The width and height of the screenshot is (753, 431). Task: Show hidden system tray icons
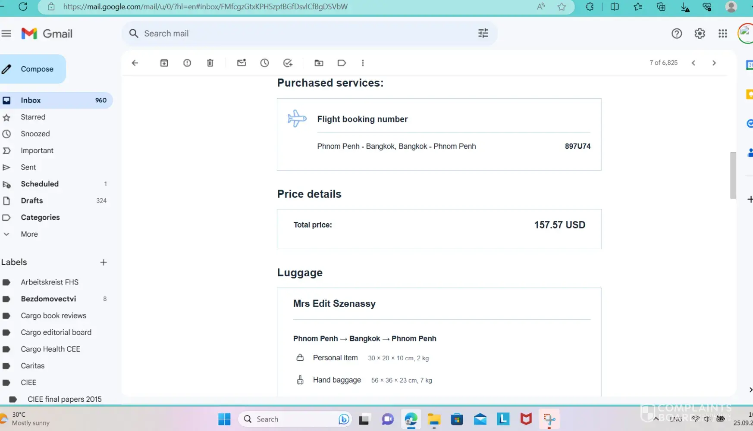[x=656, y=419]
